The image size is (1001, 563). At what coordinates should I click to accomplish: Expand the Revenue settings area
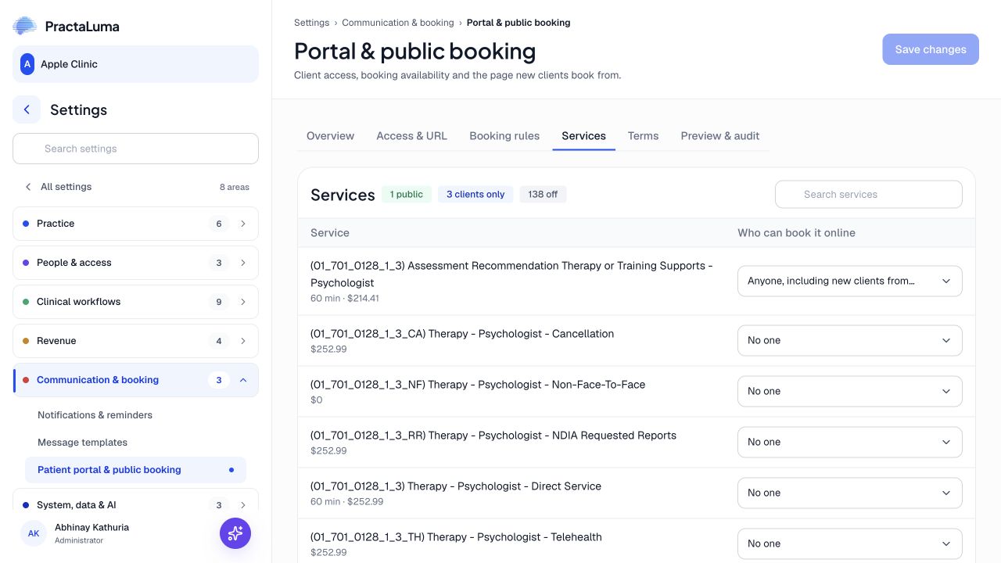coord(135,341)
